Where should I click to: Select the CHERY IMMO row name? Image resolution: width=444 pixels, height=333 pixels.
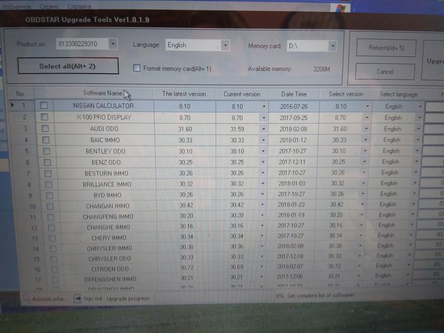click(x=109, y=238)
